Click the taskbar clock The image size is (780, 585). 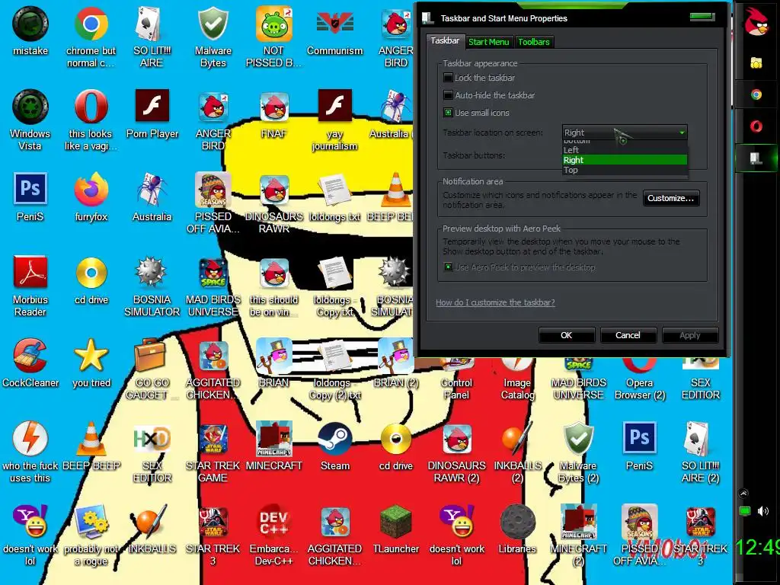pyautogui.click(x=757, y=547)
